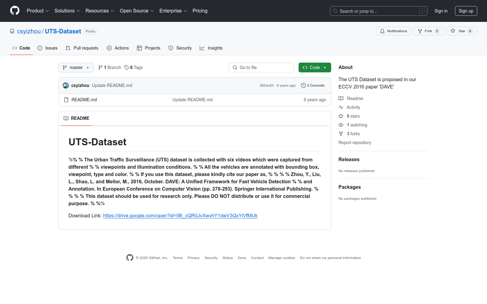Star the UTS-Dataset repository
Viewport: 487px width, 304px height.
pyautogui.click(x=462, y=31)
